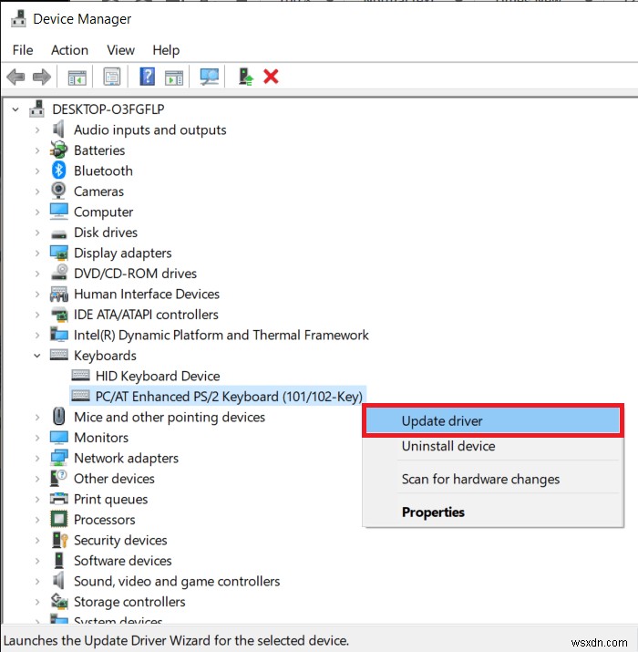Click the show/hide action pane toolbar icon
The image size is (638, 652).
[x=174, y=77]
